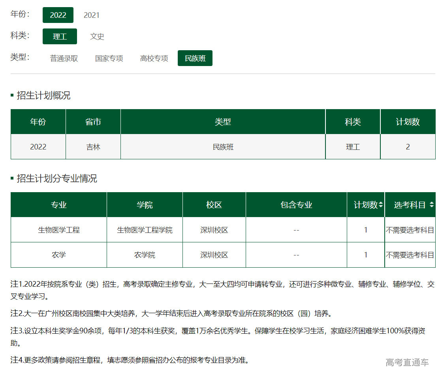Click the 生物医学工程学院 college cell
Image resolution: width=440 pixels, height=378 pixels.
(145, 230)
